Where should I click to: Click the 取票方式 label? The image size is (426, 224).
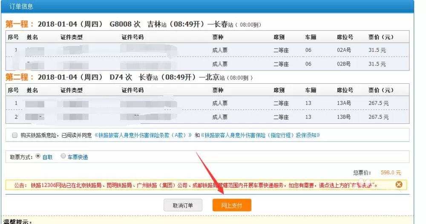(x=21, y=157)
